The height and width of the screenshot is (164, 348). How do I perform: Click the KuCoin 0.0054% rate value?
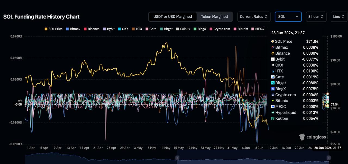click(x=311, y=118)
